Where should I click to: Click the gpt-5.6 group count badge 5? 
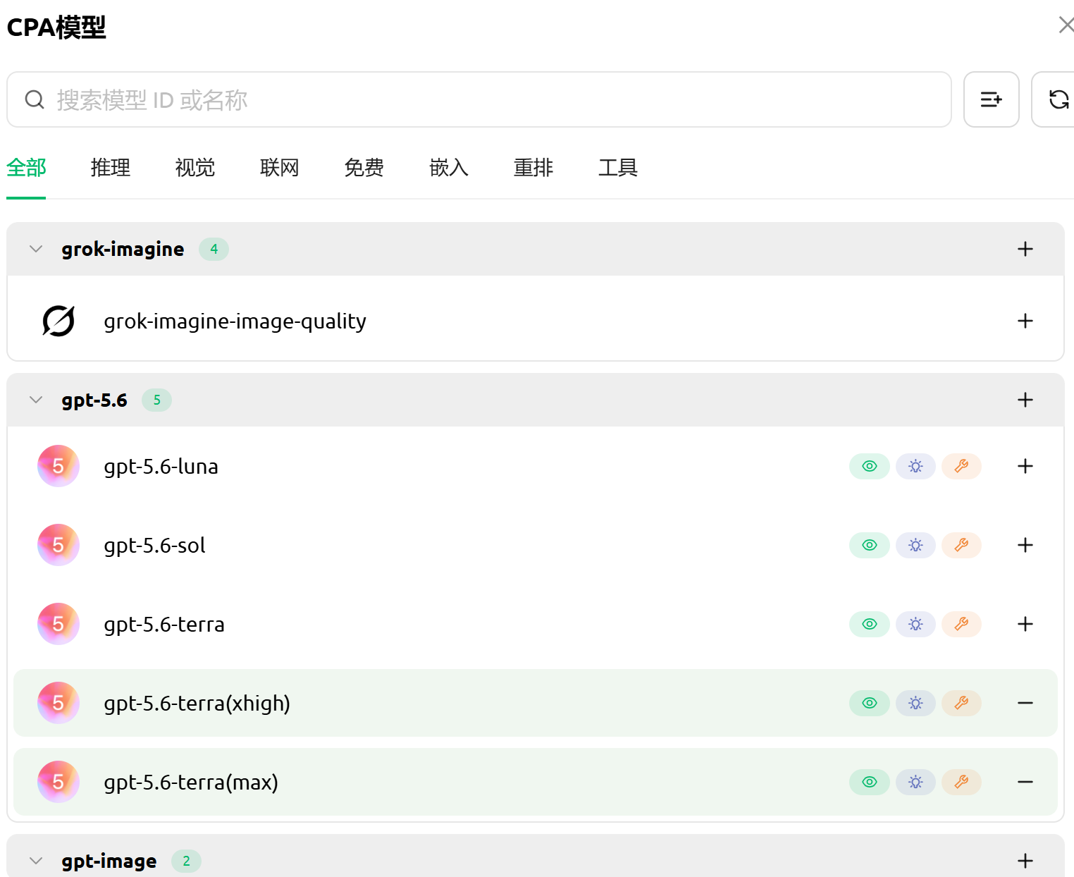(156, 400)
